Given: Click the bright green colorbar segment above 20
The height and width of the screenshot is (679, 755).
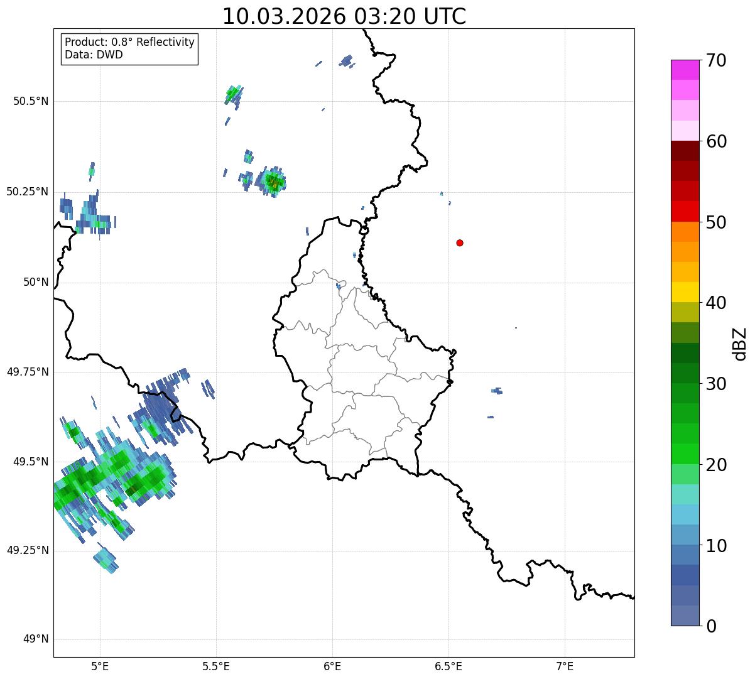Looking at the screenshot, I should (x=685, y=454).
